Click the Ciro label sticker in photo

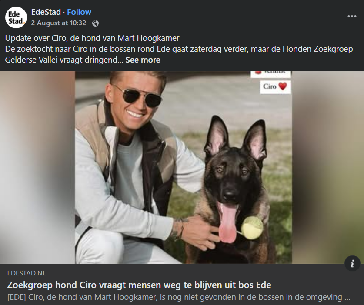[275, 87]
